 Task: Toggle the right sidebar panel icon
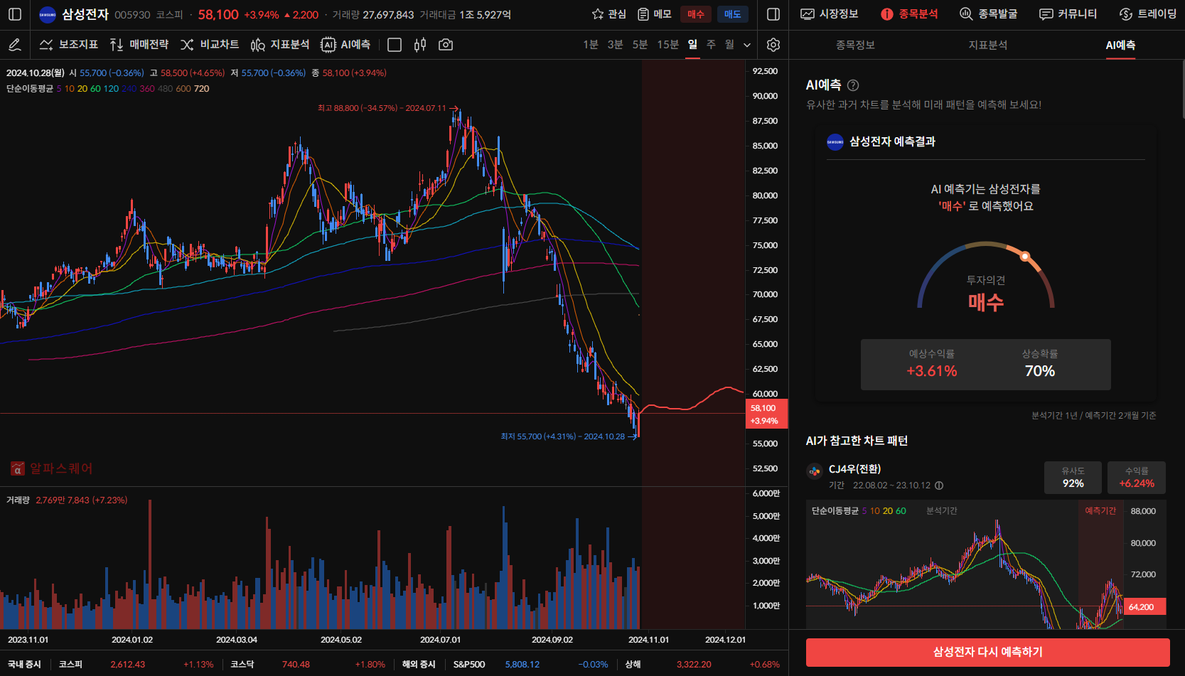(773, 14)
